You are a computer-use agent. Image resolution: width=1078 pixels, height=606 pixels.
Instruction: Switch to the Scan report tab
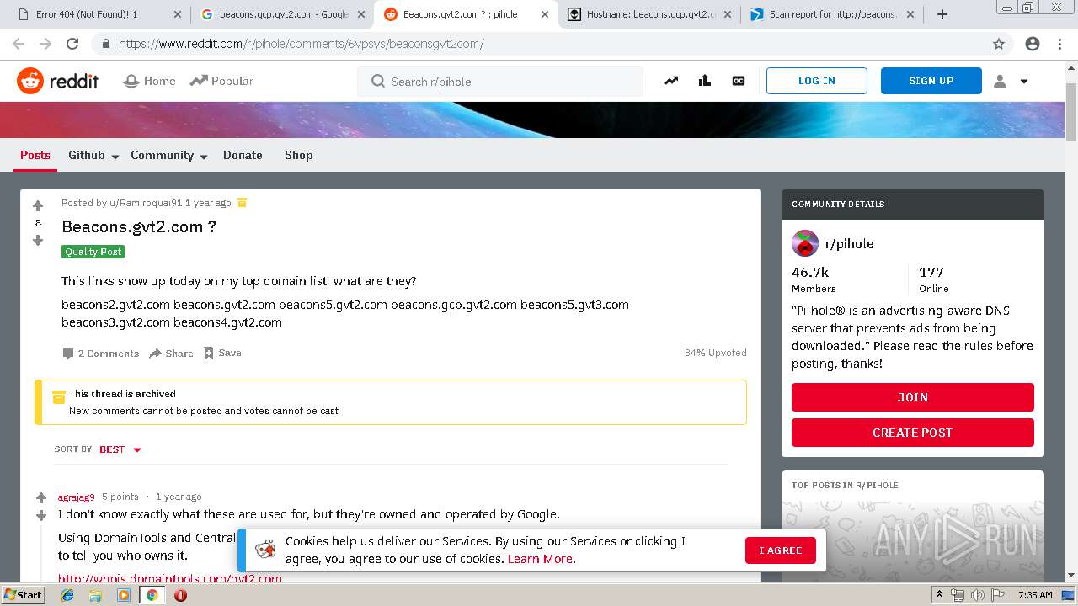pyautogui.click(x=833, y=14)
